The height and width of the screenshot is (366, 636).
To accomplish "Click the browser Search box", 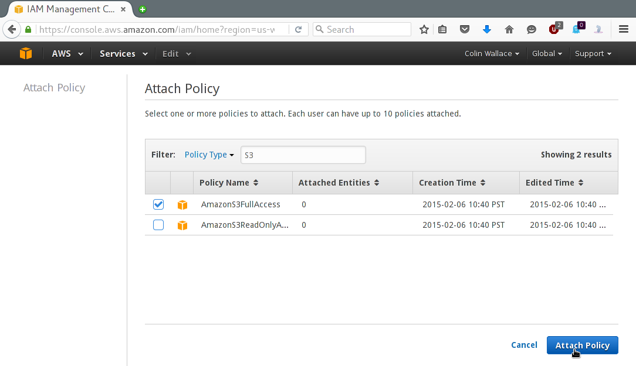I will point(362,29).
